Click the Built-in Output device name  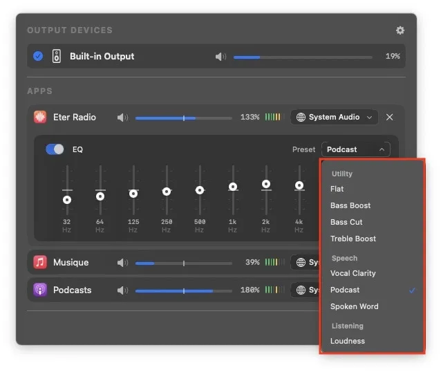click(x=102, y=56)
